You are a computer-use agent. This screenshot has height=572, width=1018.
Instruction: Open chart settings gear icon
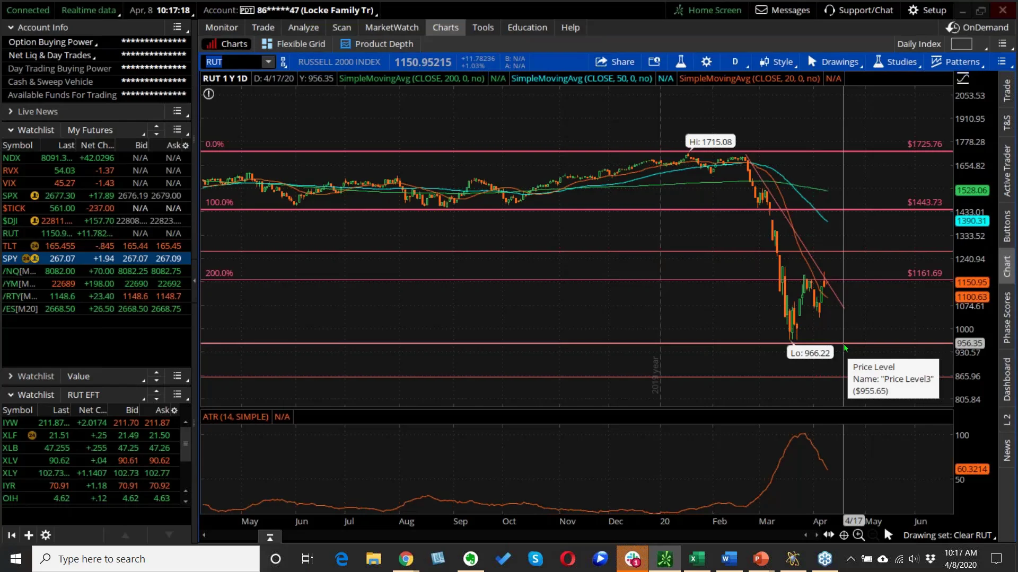tap(706, 62)
